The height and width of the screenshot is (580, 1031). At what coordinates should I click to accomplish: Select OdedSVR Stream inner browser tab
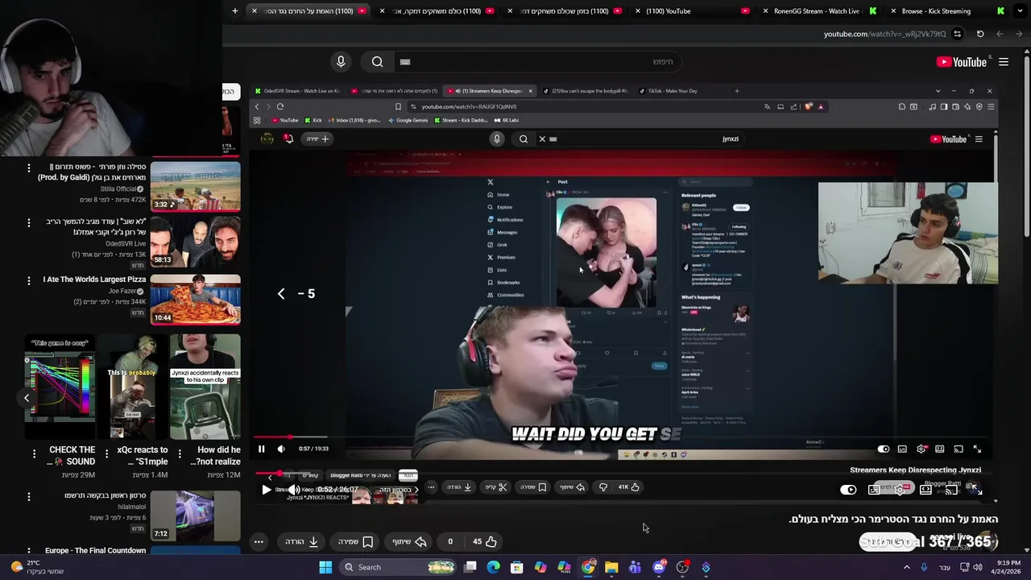click(296, 91)
